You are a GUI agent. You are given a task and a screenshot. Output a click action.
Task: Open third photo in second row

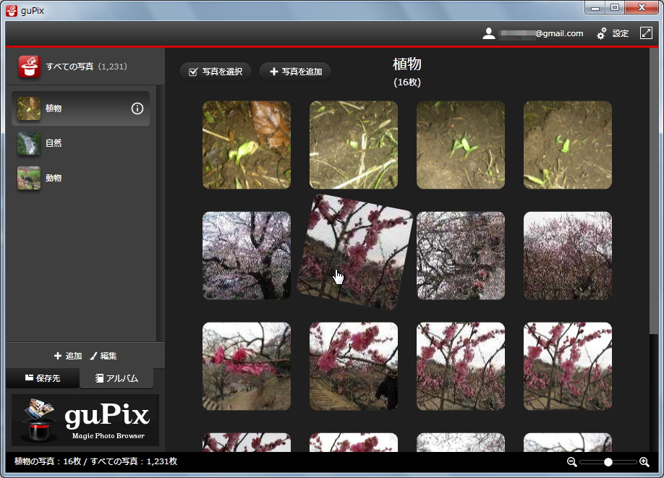pyautogui.click(x=461, y=256)
